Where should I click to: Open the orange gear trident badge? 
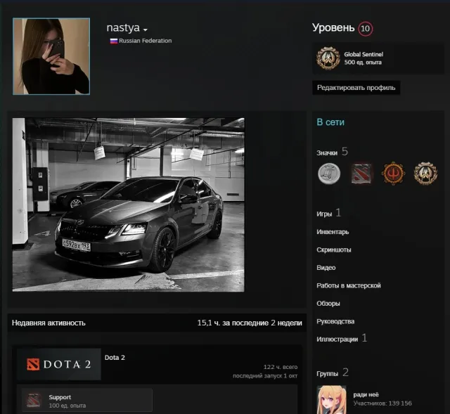pyautogui.click(x=393, y=174)
